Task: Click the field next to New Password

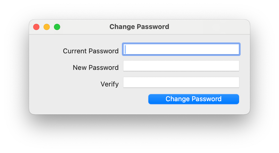Action: [x=181, y=66]
